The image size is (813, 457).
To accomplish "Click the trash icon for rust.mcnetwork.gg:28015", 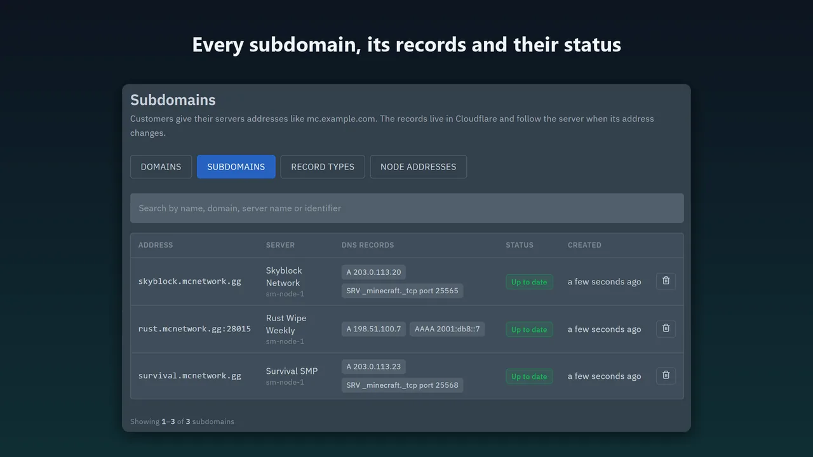I will (x=666, y=329).
